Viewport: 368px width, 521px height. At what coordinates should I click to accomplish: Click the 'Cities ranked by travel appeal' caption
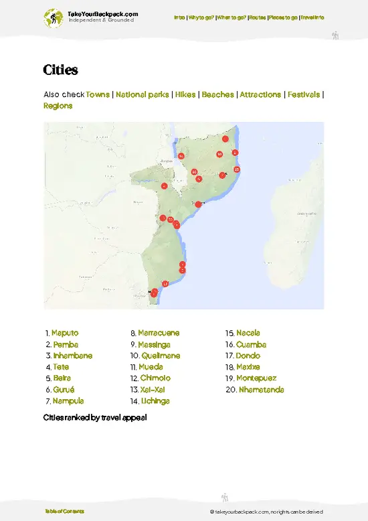coord(95,418)
